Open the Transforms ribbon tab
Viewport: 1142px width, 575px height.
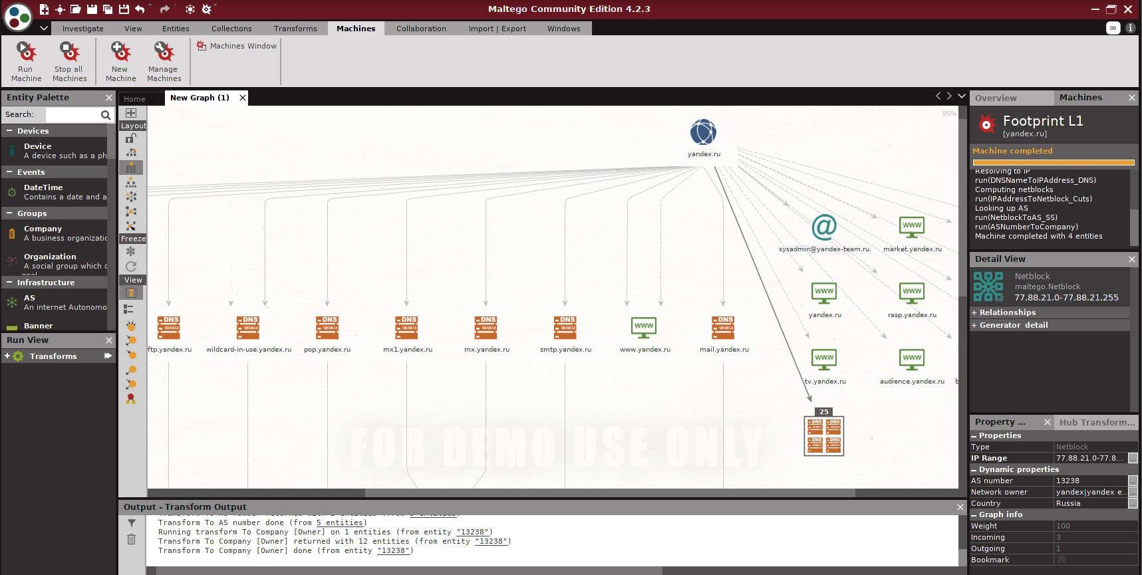click(295, 29)
